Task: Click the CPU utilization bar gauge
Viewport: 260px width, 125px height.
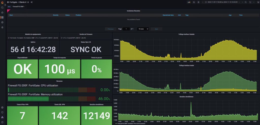Action: click(52, 90)
